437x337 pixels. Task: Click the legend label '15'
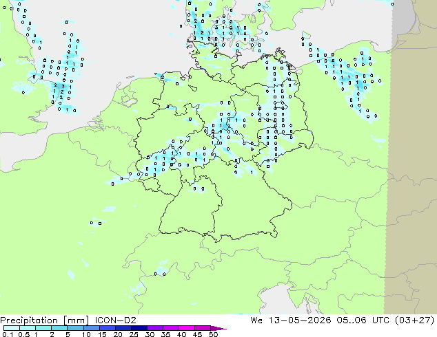click(x=102, y=334)
